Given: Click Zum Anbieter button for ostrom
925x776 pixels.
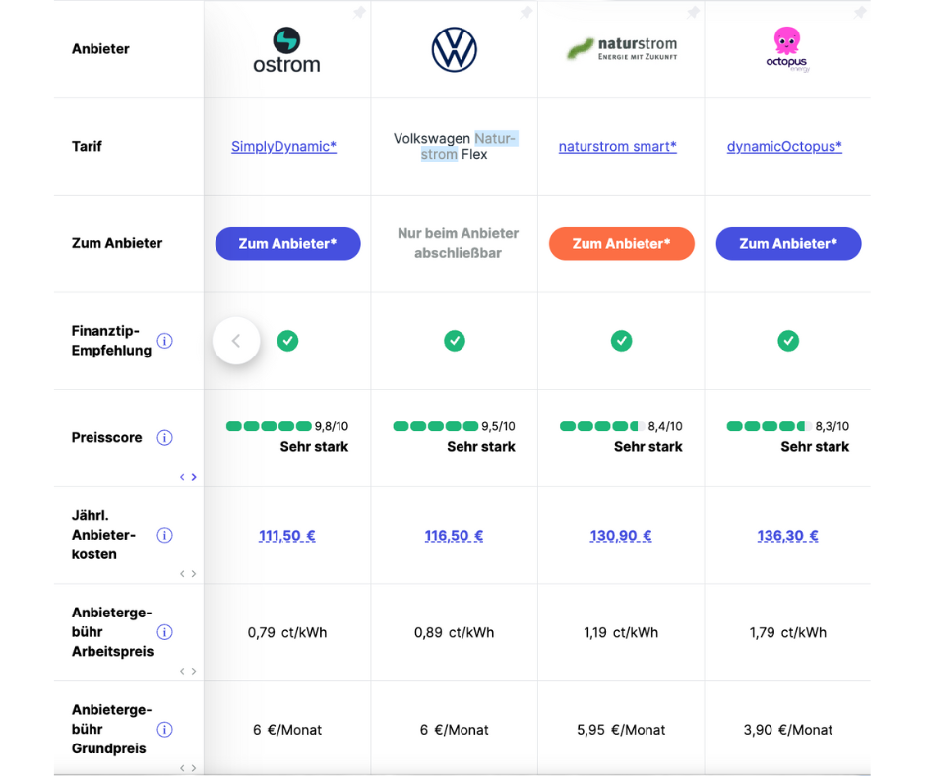Looking at the screenshot, I should coord(288,244).
